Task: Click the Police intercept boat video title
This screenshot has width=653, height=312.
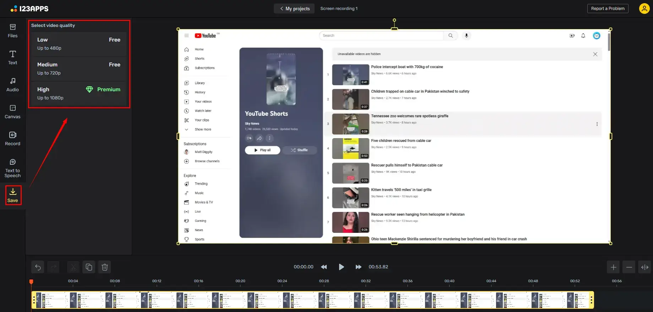Action: tap(407, 67)
